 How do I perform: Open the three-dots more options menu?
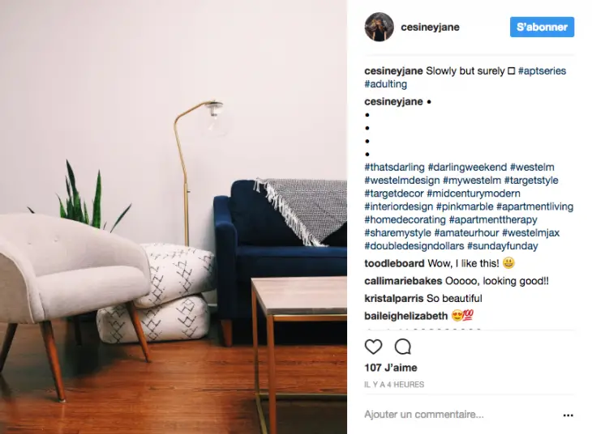click(568, 415)
